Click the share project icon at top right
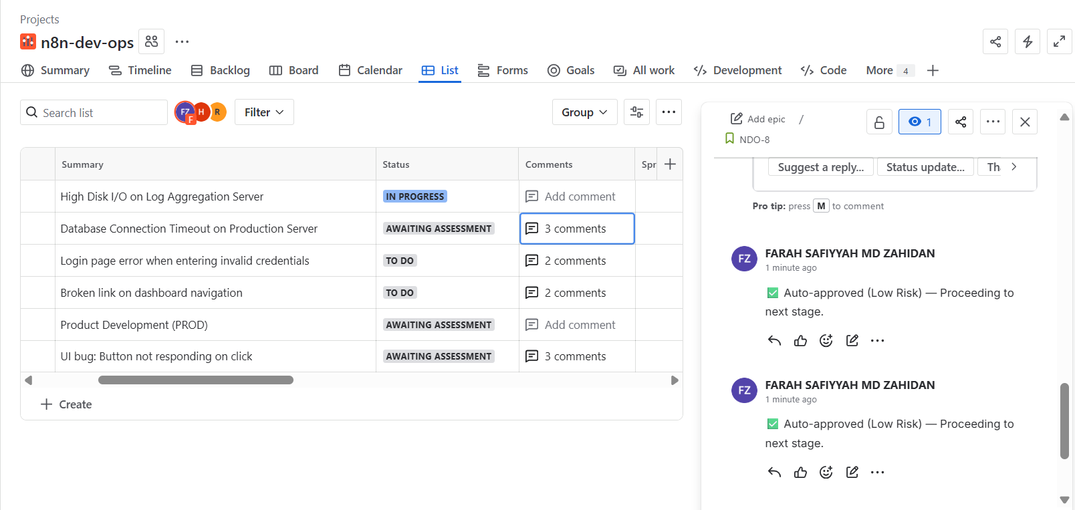Screen dimensions: 1075x510 995,41
